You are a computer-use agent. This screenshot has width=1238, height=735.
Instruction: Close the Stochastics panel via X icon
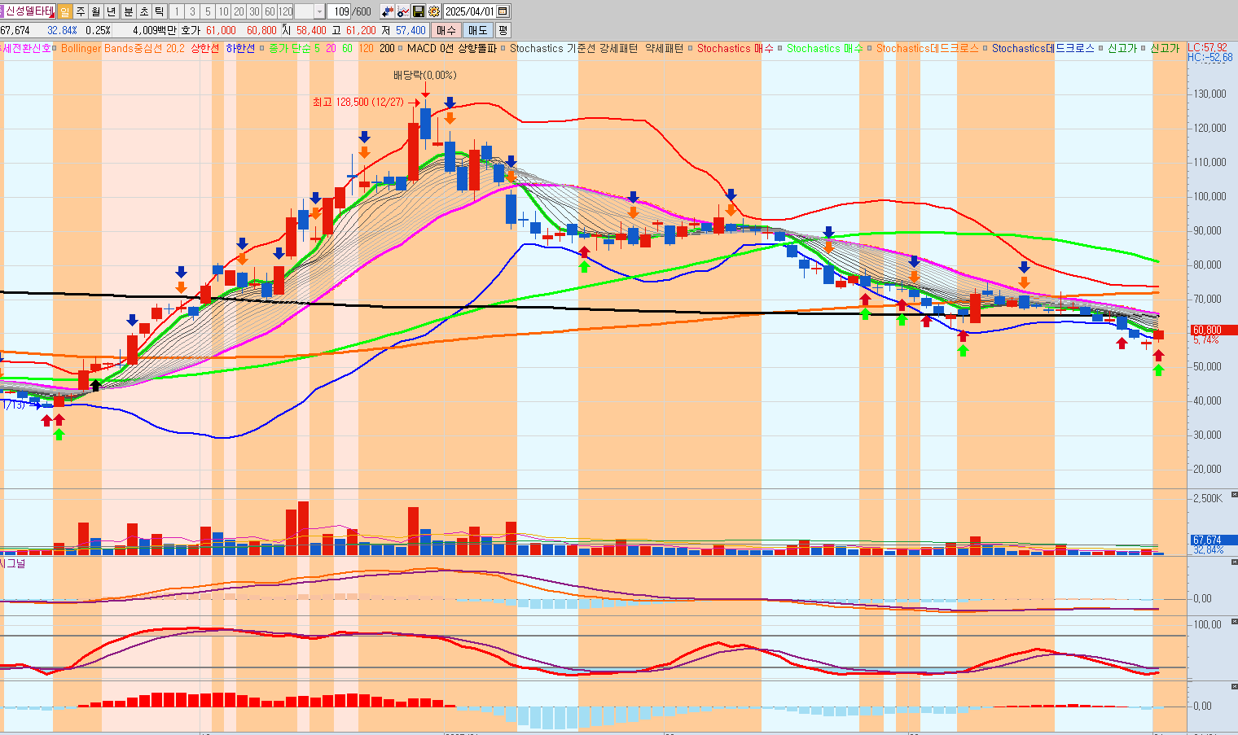tap(1233, 621)
